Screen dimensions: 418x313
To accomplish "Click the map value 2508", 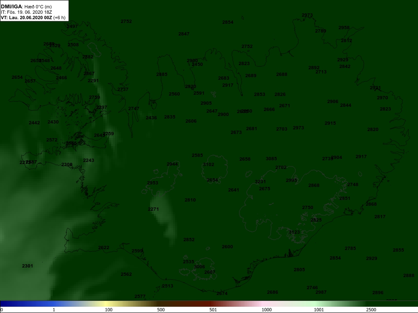I will [x=73, y=45].
